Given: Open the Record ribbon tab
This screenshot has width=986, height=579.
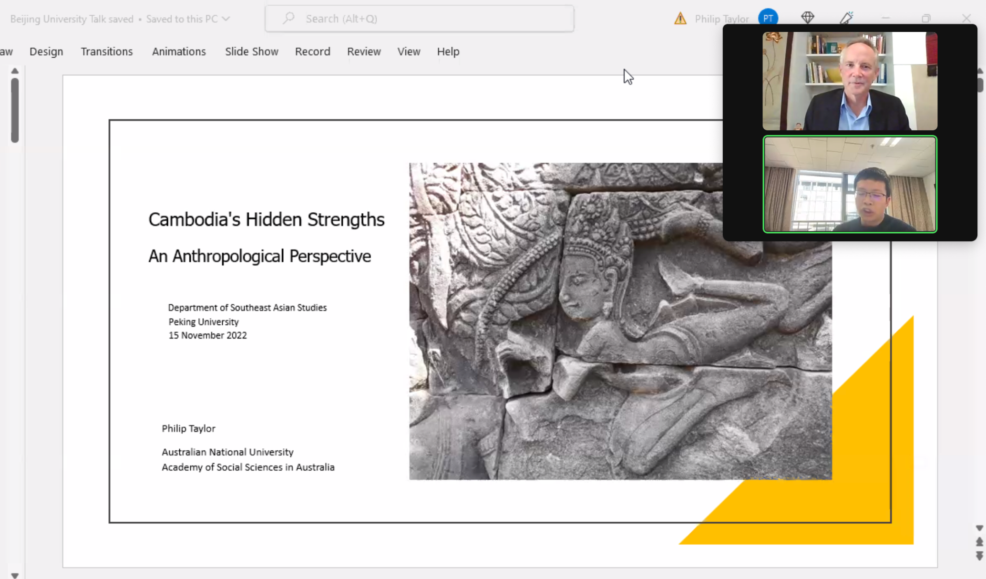Looking at the screenshot, I should [312, 52].
